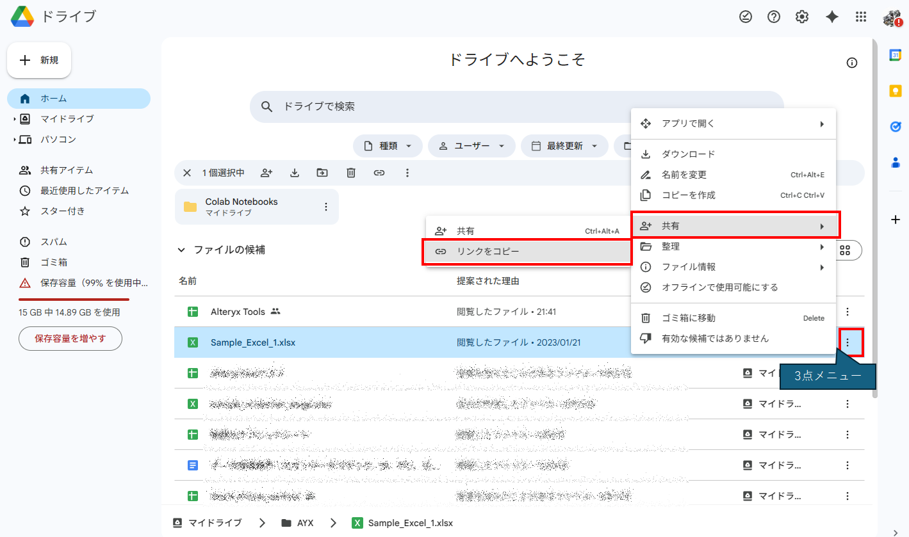Open Drive settings gear icon
The image size is (909, 537).
[x=802, y=17]
